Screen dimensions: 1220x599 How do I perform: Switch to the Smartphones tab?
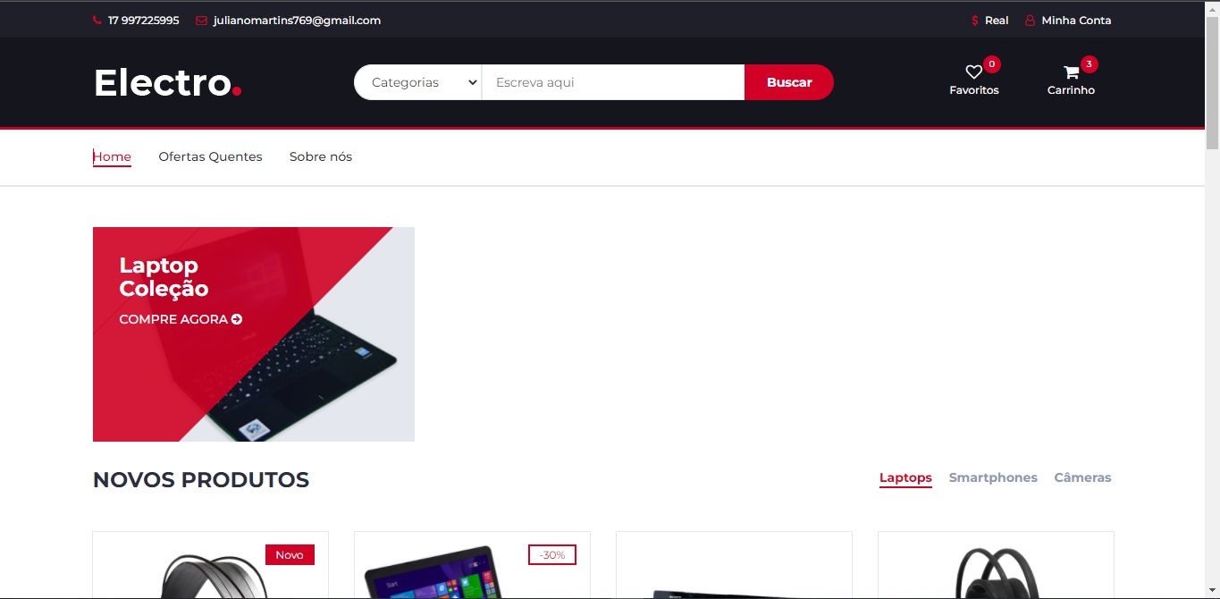993,477
